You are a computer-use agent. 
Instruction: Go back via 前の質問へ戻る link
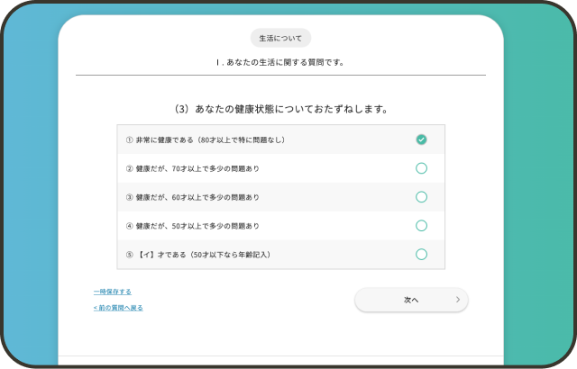point(118,308)
